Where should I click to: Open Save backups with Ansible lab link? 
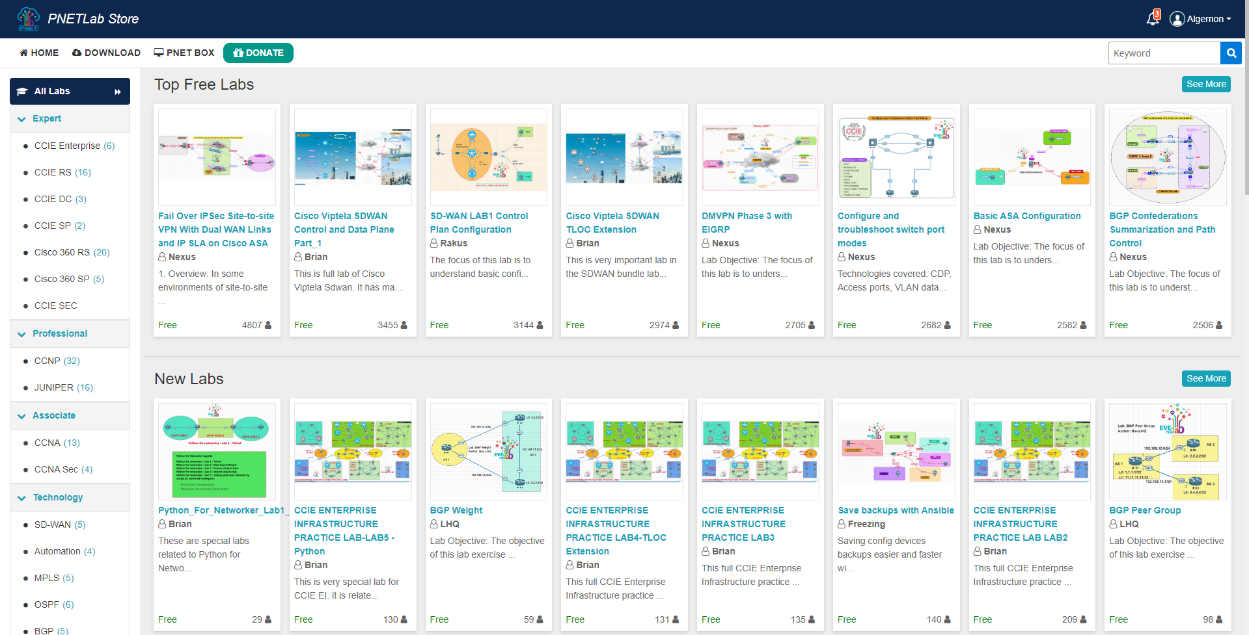point(896,510)
